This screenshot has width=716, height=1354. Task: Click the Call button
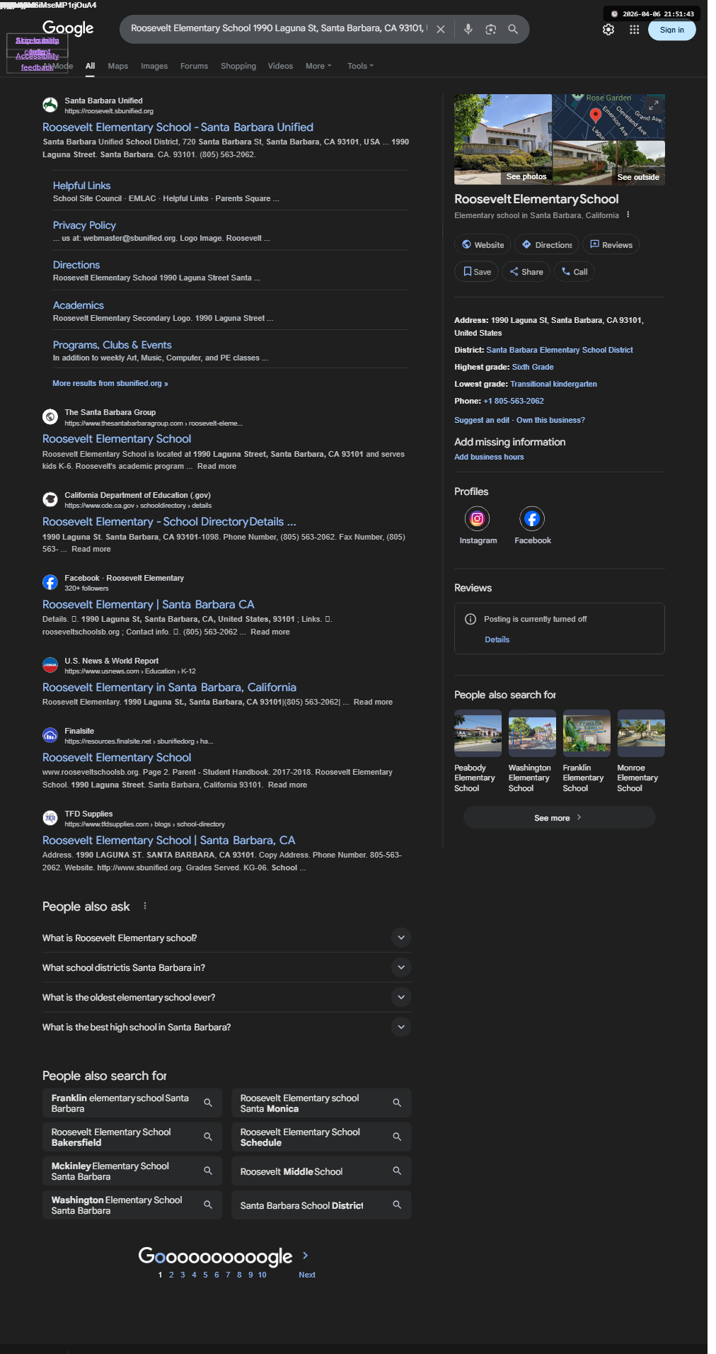tap(574, 272)
